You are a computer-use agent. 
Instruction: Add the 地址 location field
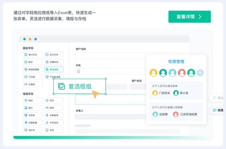pyautogui.click(x=33, y=100)
